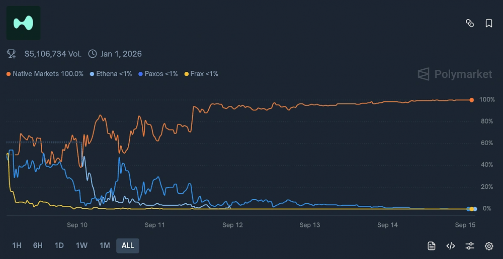
Task: Click the yellow Frax legend dot
Action: (x=186, y=74)
